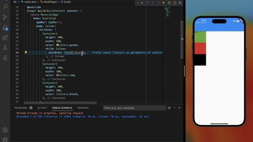Close the bottom panel

click(179, 108)
